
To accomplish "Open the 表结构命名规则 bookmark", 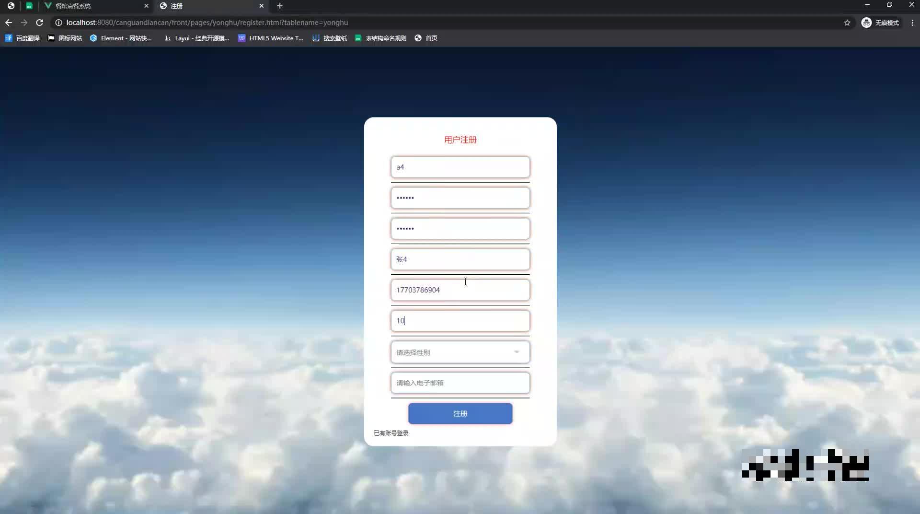I will 380,38.
